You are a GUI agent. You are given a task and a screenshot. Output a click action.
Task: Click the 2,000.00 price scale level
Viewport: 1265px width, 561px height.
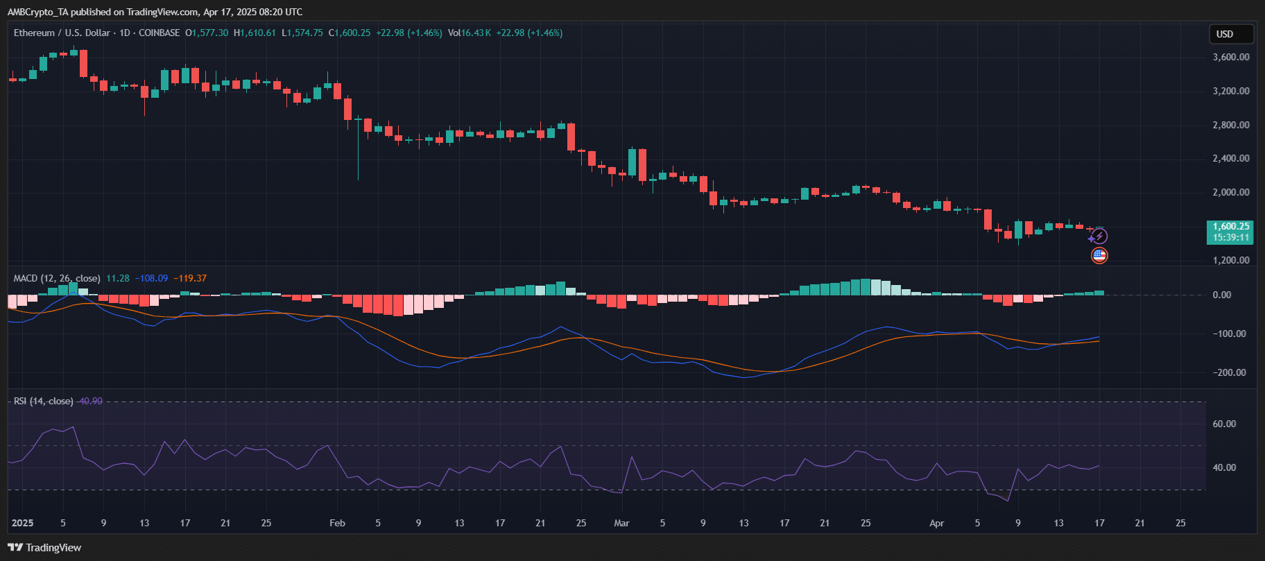(1230, 192)
